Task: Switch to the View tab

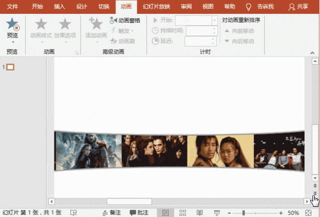Action: click(x=208, y=7)
